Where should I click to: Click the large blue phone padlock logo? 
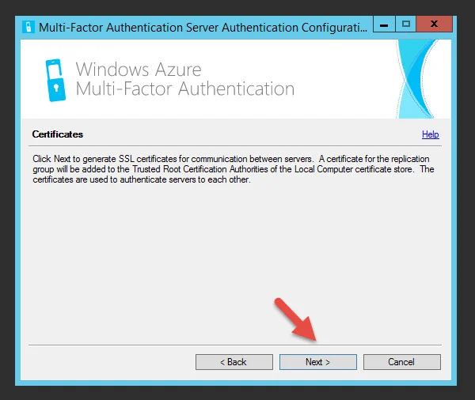coord(55,80)
